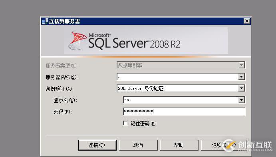
Task: Open the 登录名 login name dropdown arrow
Action: (x=242, y=100)
